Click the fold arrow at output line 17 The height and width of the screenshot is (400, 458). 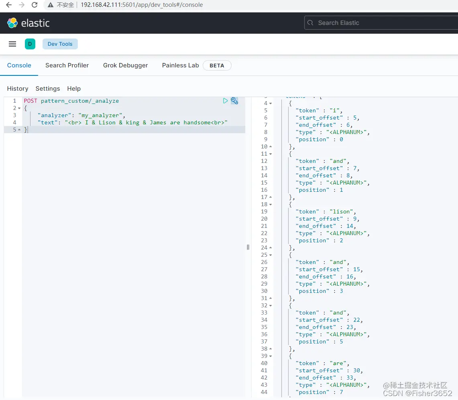[x=271, y=197]
